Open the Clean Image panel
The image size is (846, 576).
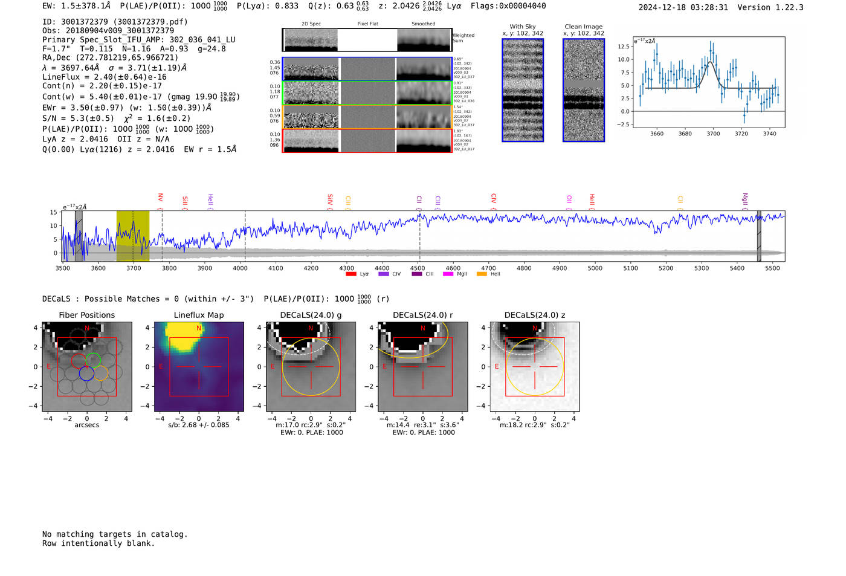click(584, 90)
